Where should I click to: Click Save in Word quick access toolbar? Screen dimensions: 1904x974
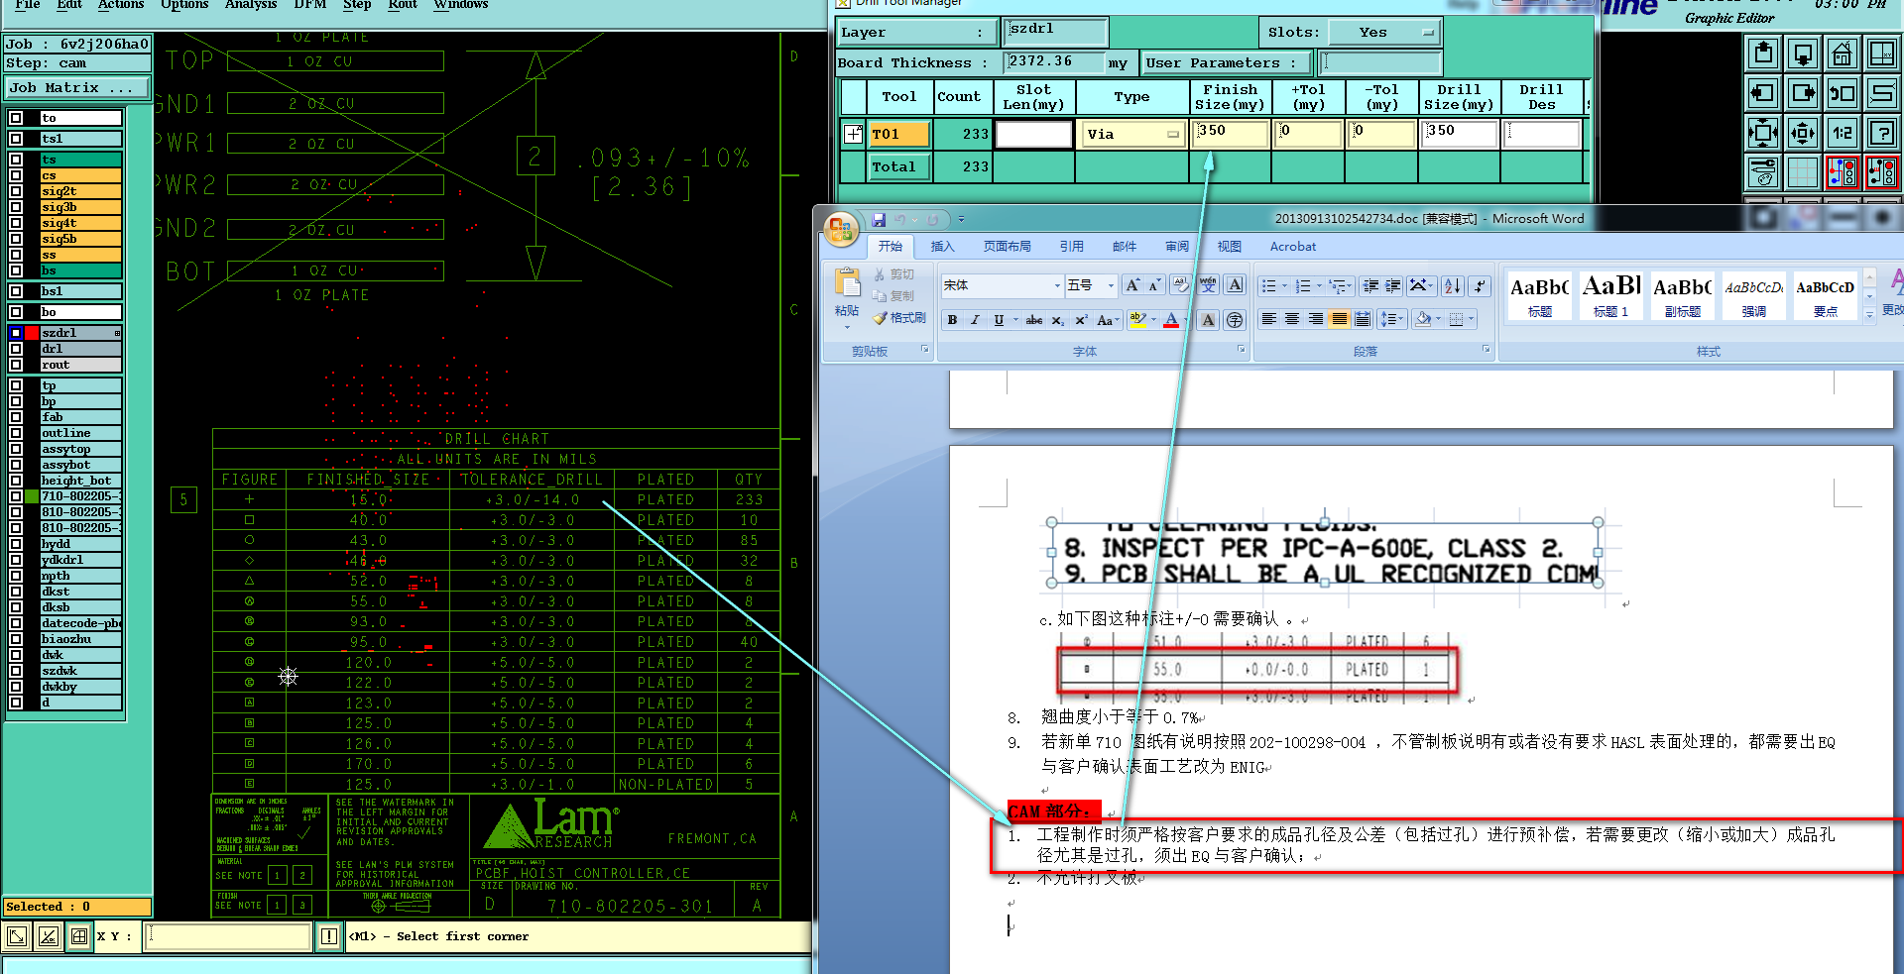coord(879,220)
